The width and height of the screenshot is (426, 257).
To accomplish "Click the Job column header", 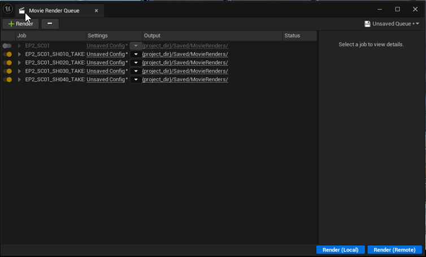I will pyautogui.click(x=50, y=36).
